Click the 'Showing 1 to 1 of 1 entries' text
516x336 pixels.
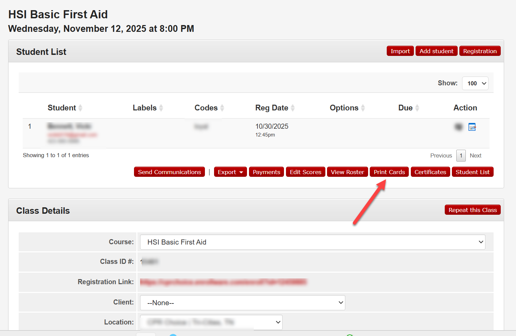[56, 155]
